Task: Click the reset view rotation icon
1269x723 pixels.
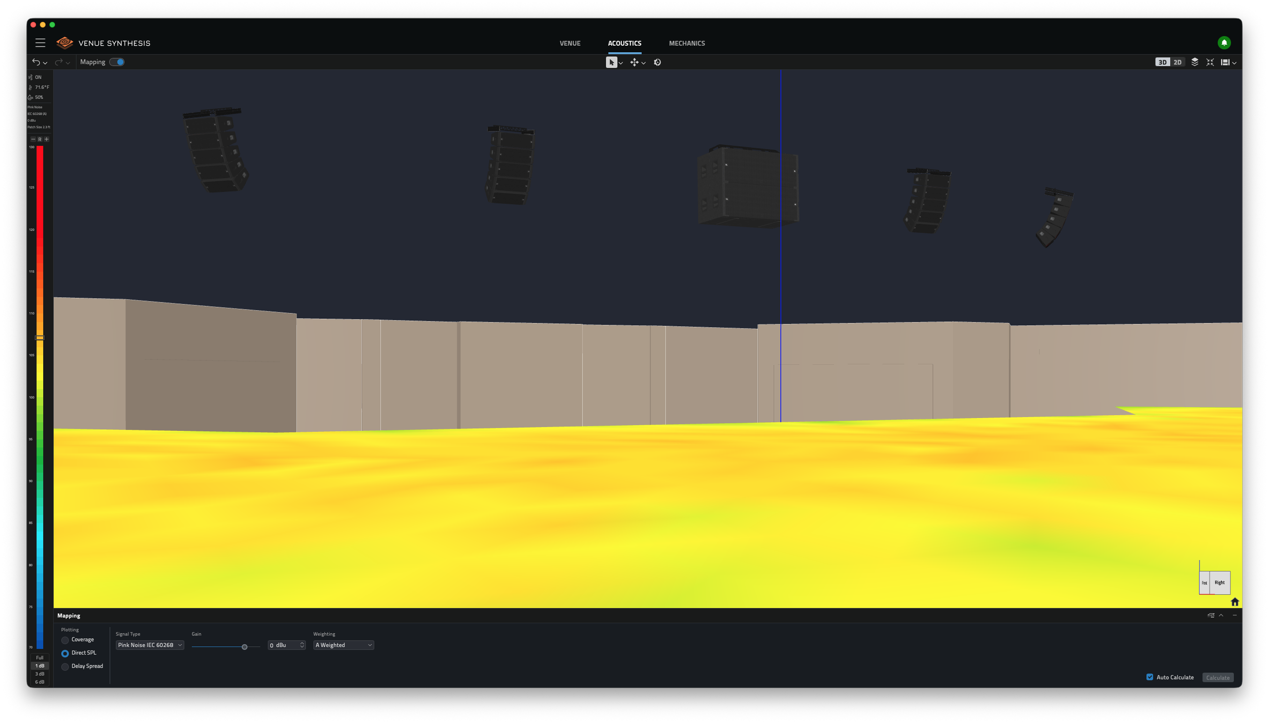Action: pyautogui.click(x=657, y=62)
